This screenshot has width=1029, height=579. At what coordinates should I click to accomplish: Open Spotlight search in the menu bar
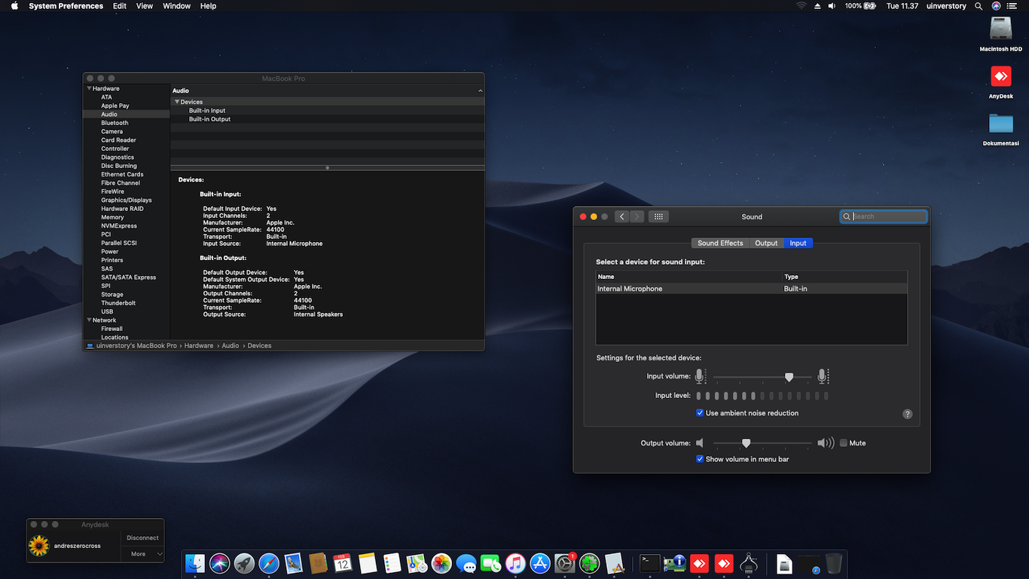pos(979,6)
